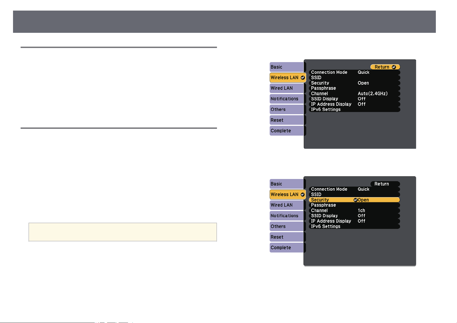Open IPv6 Settings in 1ch menu
Viewport: 457px width, 323px height.
coord(354,226)
